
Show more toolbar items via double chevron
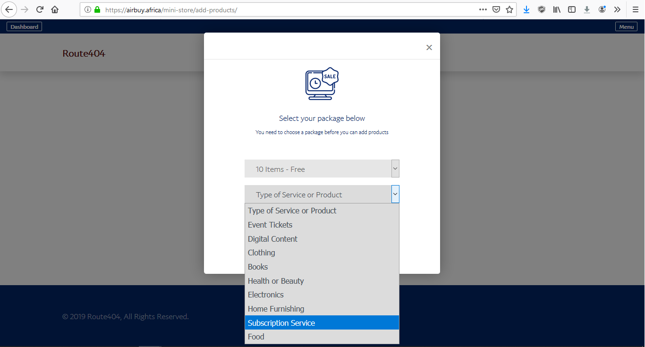point(617,9)
